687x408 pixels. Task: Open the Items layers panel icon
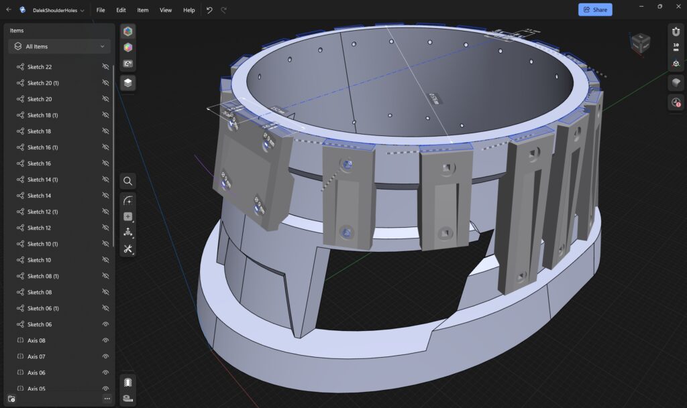pyautogui.click(x=127, y=82)
